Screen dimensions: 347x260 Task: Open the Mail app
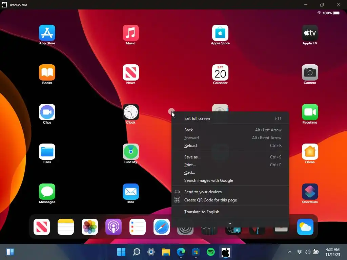pyautogui.click(x=130, y=192)
